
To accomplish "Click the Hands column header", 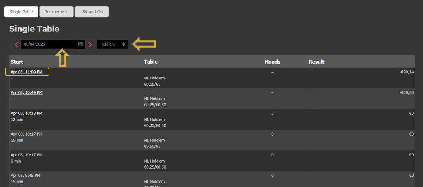I will coord(273,62).
